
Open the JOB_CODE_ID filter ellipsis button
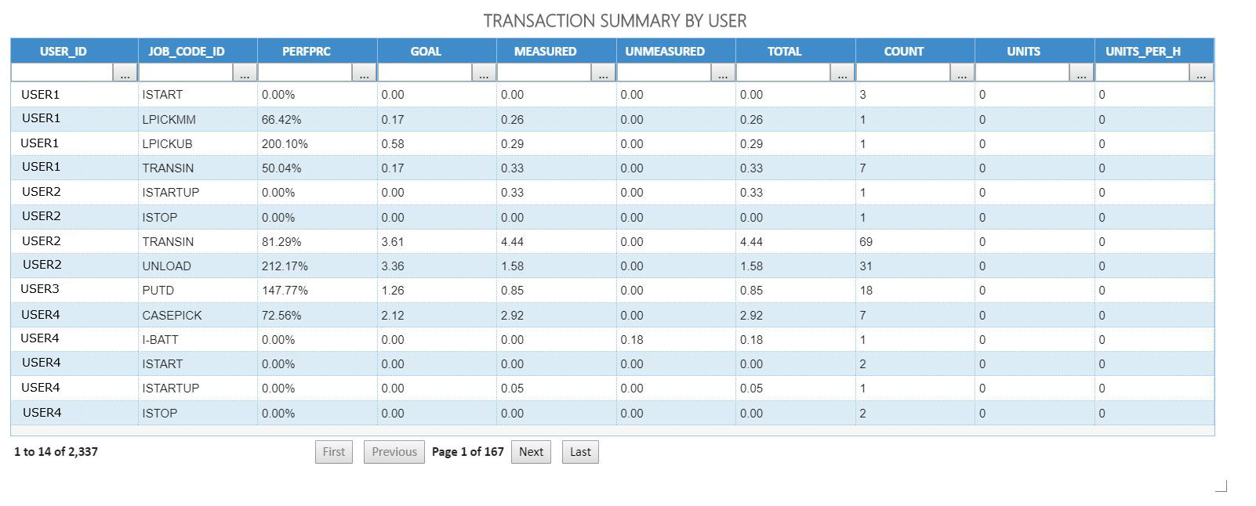[245, 73]
